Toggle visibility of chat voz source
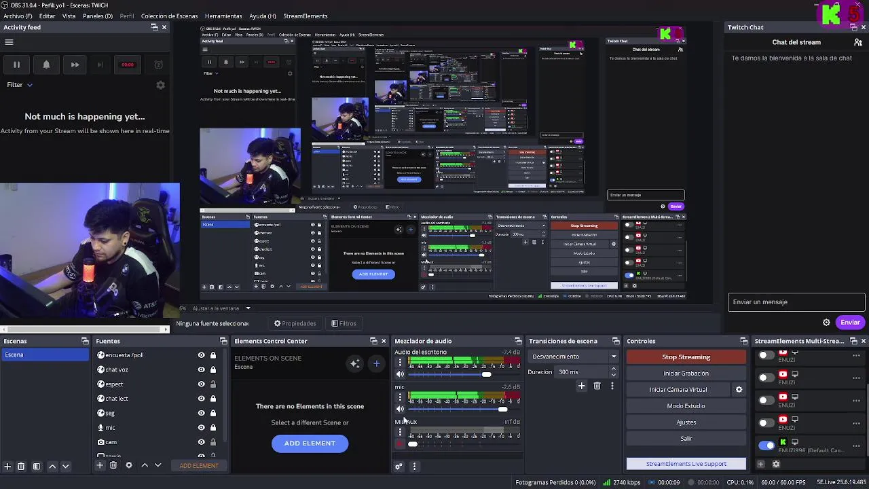Image resolution: width=869 pixels, height=489 pixels. coord(201,369)
